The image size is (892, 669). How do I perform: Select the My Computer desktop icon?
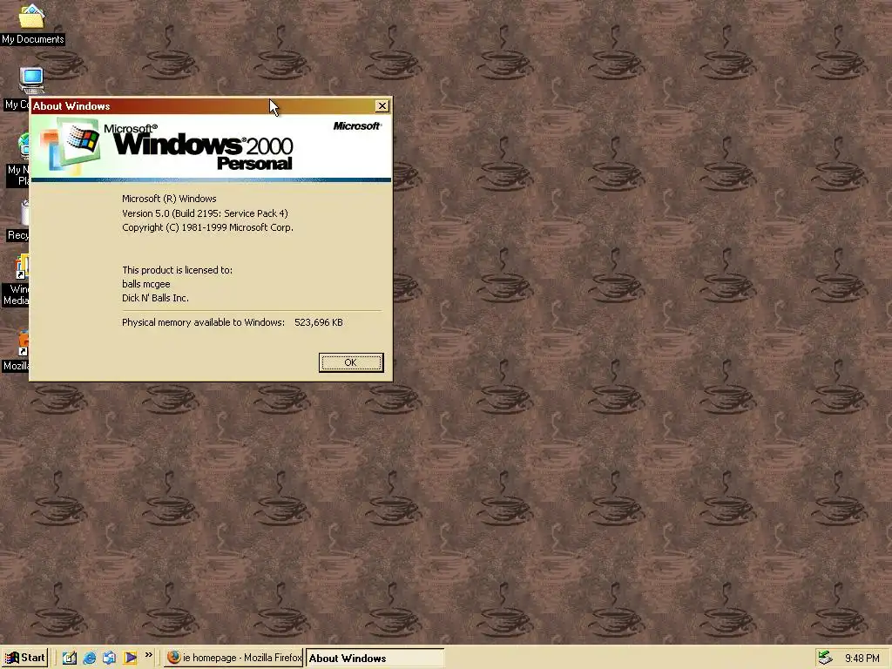point(31,81)
